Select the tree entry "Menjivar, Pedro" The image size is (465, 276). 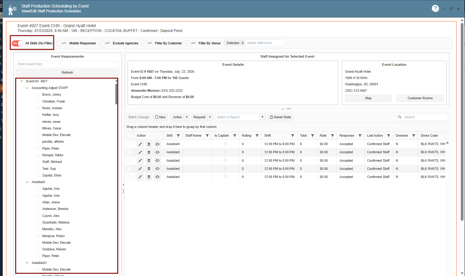coord(53,236)
